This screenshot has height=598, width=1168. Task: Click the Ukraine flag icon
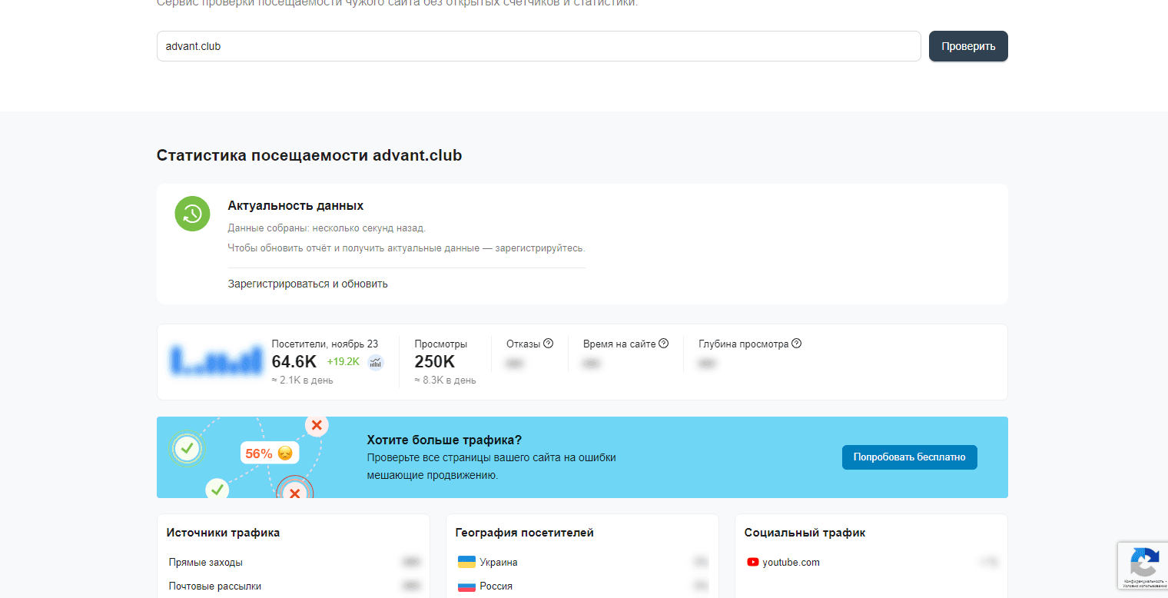point(466,562)
